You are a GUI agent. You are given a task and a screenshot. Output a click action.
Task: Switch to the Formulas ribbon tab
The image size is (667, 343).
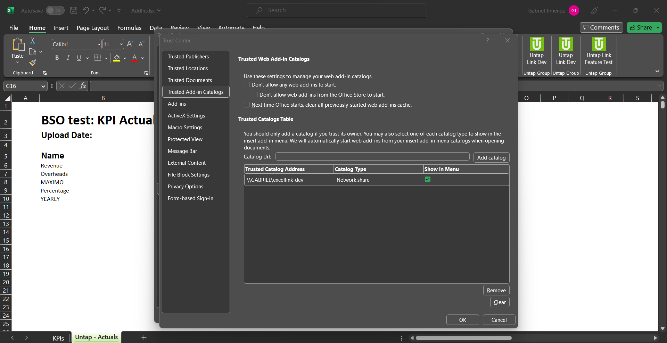click(x=129, y=28)
